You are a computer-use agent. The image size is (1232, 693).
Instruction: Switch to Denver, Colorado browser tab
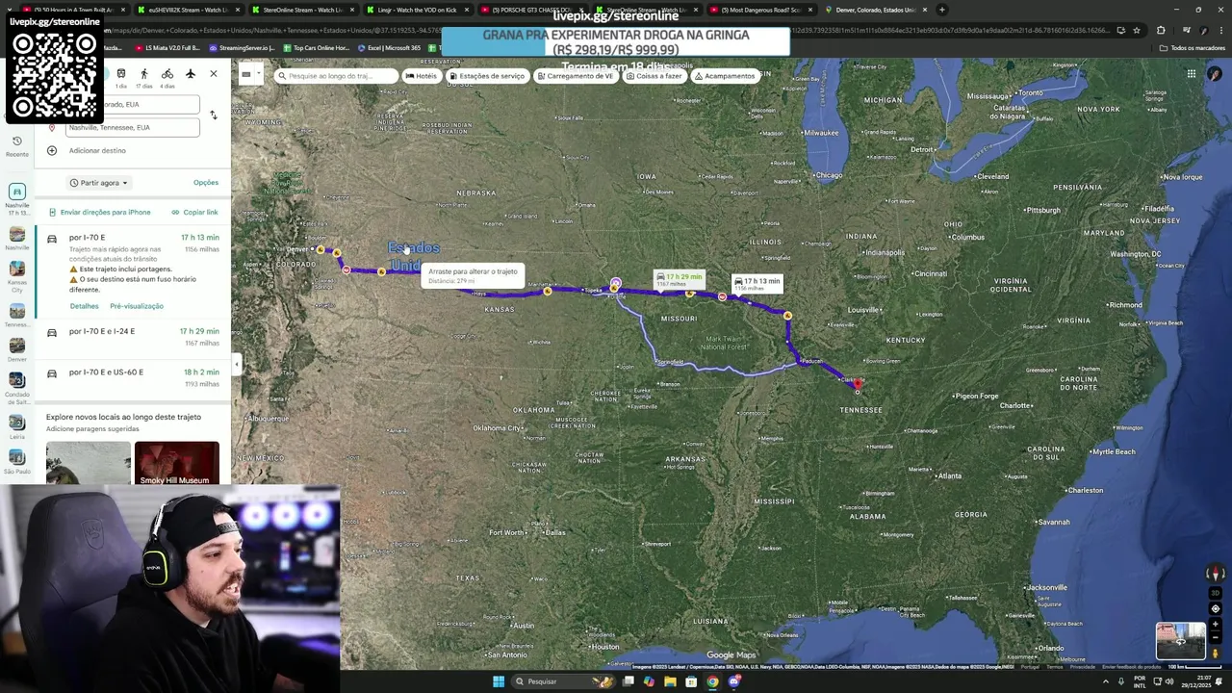coord(876,10)
